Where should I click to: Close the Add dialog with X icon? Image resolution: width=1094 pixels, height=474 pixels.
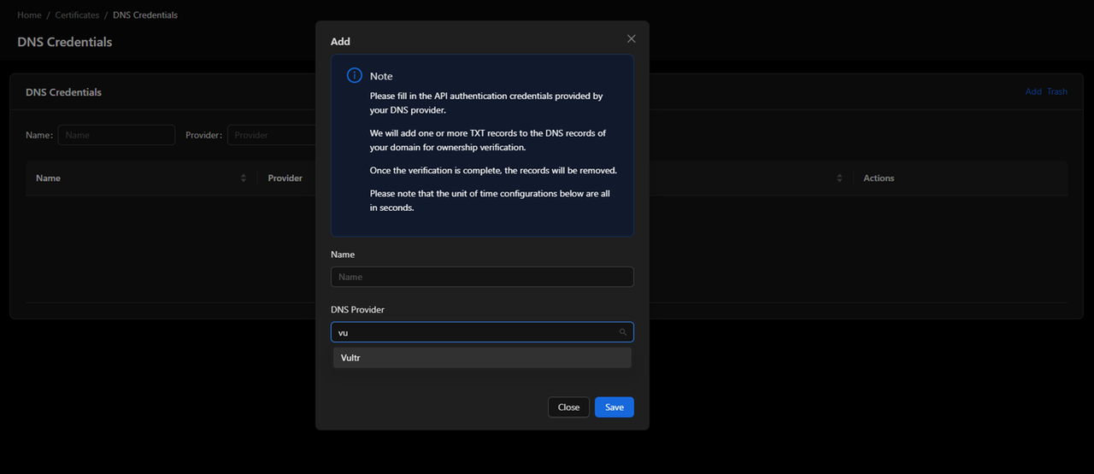632,39
